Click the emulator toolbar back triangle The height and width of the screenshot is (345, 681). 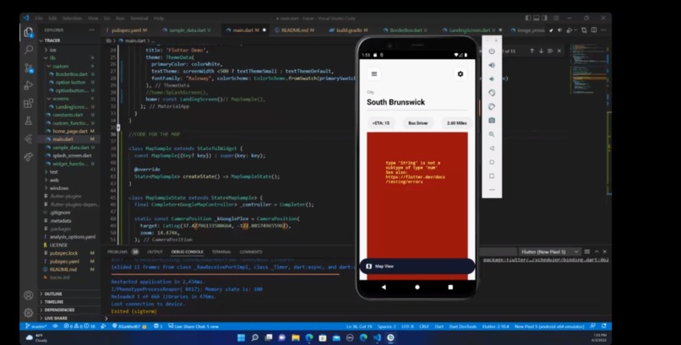(492, 148)
